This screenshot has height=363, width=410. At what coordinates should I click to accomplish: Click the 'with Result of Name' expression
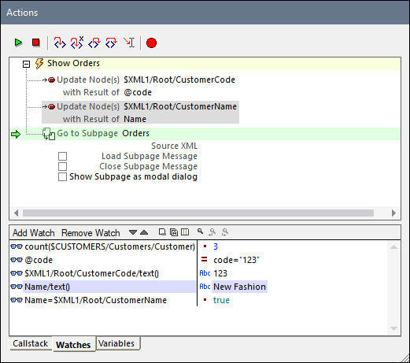105,119
